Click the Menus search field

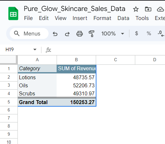click(29, 34)
